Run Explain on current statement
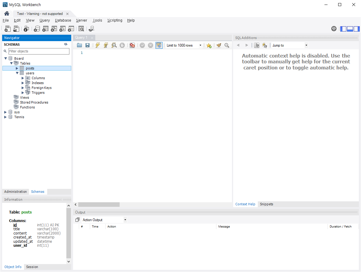361x272 pixels. click(114, 45)
